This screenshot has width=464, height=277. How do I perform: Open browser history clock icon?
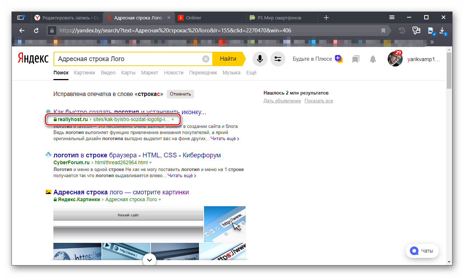(402, 31)
